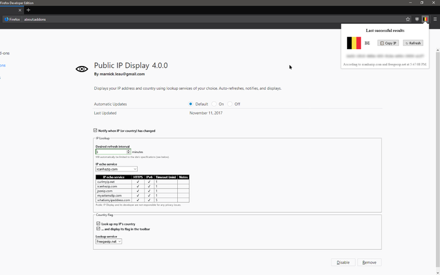
Task: Toggle Notify when IP has changed checkbox
Action: click(96, 131)
